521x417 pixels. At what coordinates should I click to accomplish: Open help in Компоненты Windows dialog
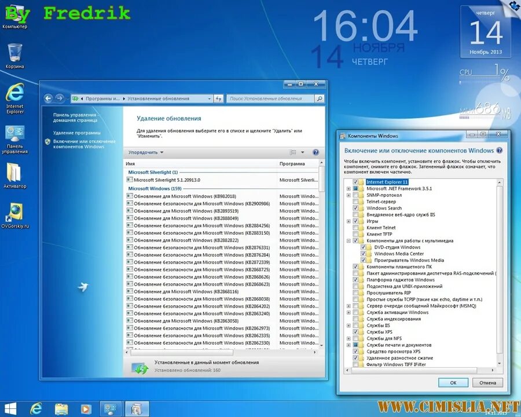499,151
